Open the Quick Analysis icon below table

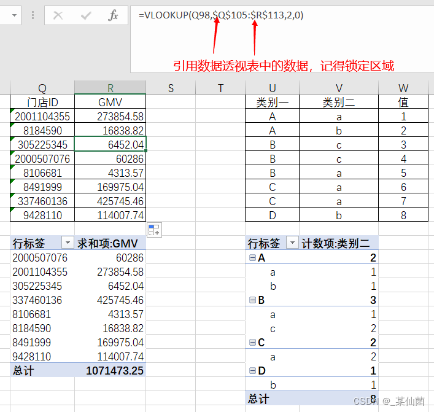coord(154,230)
